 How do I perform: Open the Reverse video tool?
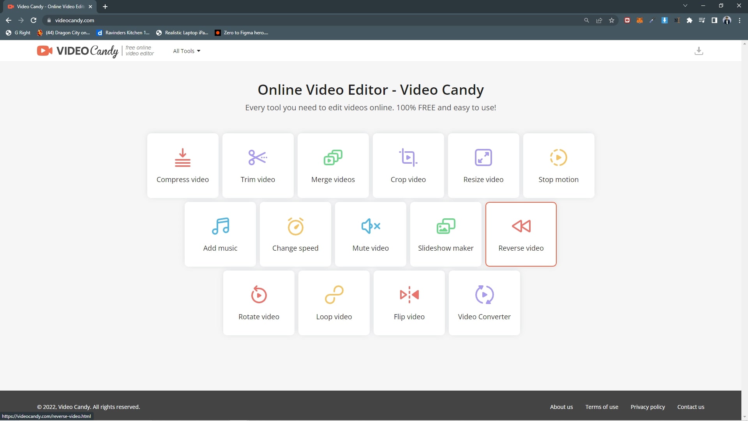(x=521, y=234)
